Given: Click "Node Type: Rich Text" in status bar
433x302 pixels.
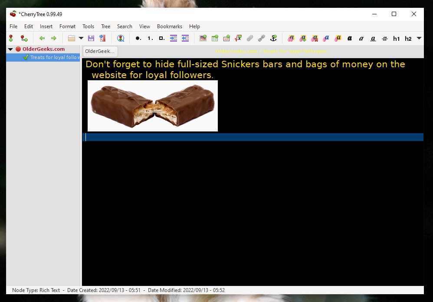Looking at the screenshot, I should coord(36,290).
